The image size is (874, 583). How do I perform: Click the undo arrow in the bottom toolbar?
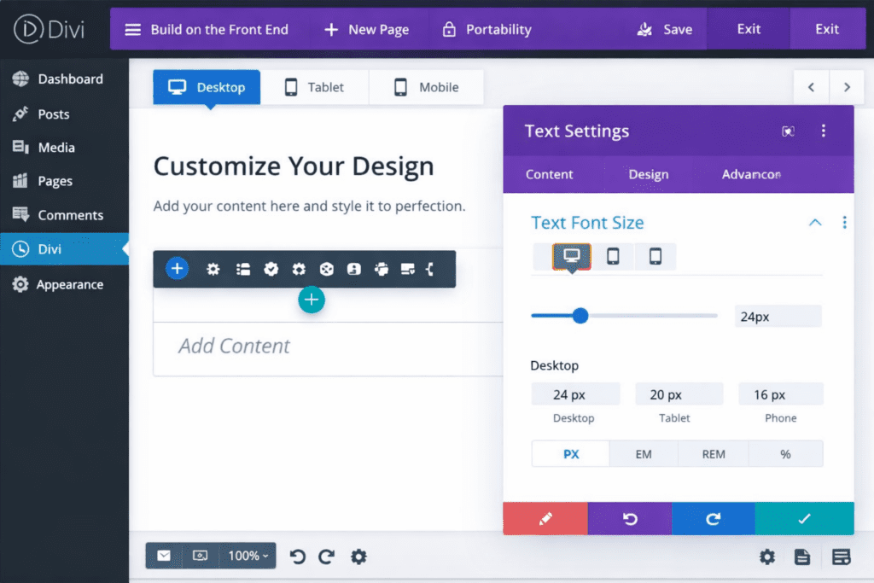(297, 556)
